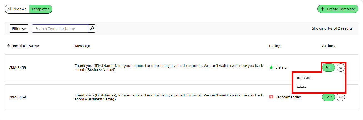Screen dimensions: 363x120
Task: Click the first /RM-3459 template name
Action: [17, 67]
